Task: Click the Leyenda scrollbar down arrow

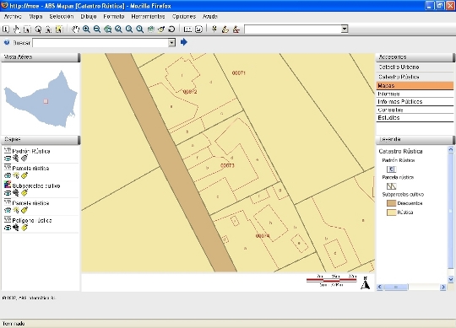Action: coord(450,279)
